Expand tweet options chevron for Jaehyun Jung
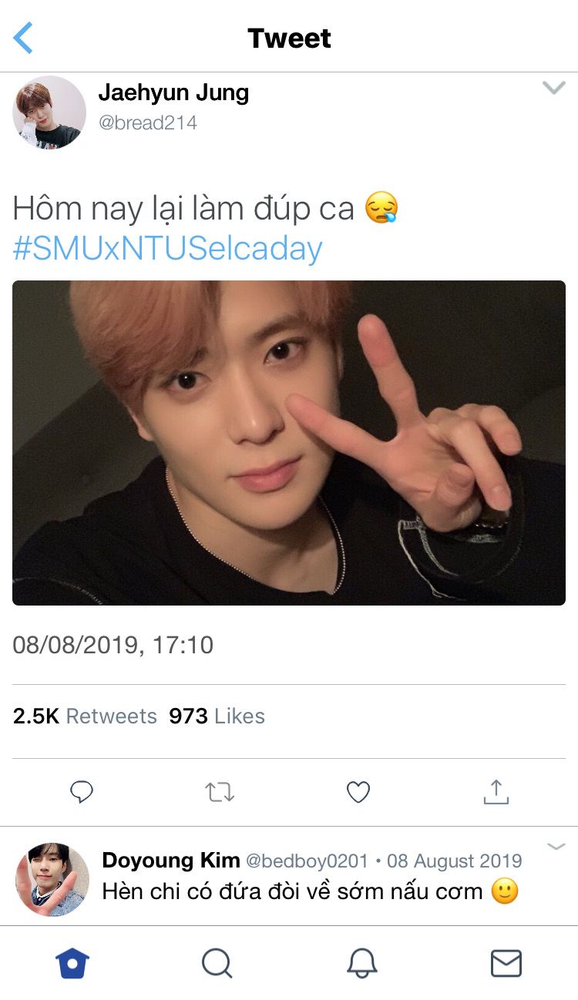578x1000 pixels. point(553,88)
